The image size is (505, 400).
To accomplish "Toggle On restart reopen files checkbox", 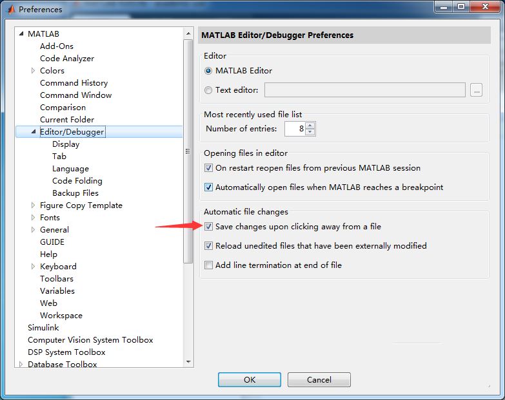I will click(208, 168).
